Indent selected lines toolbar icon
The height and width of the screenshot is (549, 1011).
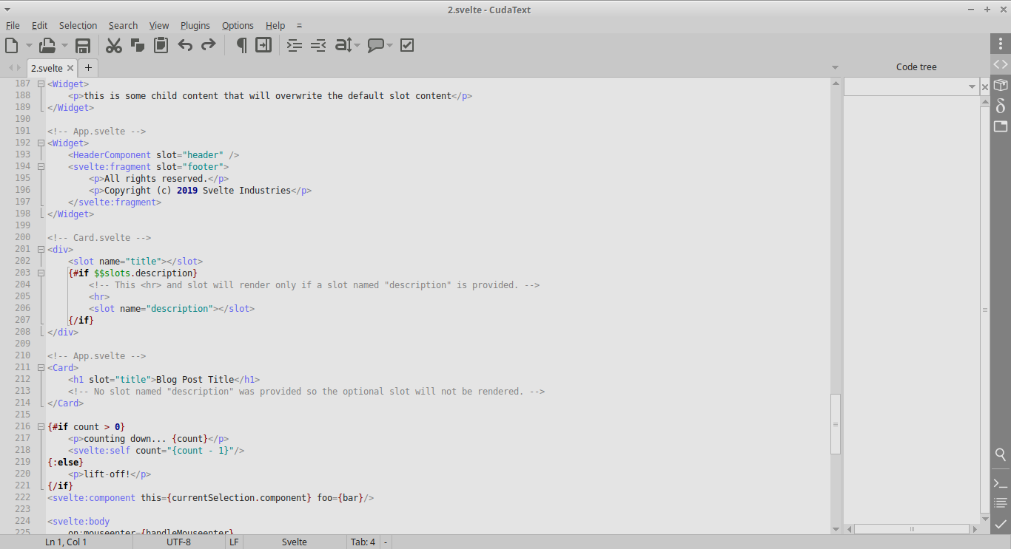295,45
